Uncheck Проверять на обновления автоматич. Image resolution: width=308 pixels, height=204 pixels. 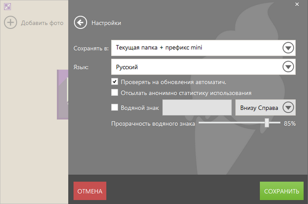(115, 82)
